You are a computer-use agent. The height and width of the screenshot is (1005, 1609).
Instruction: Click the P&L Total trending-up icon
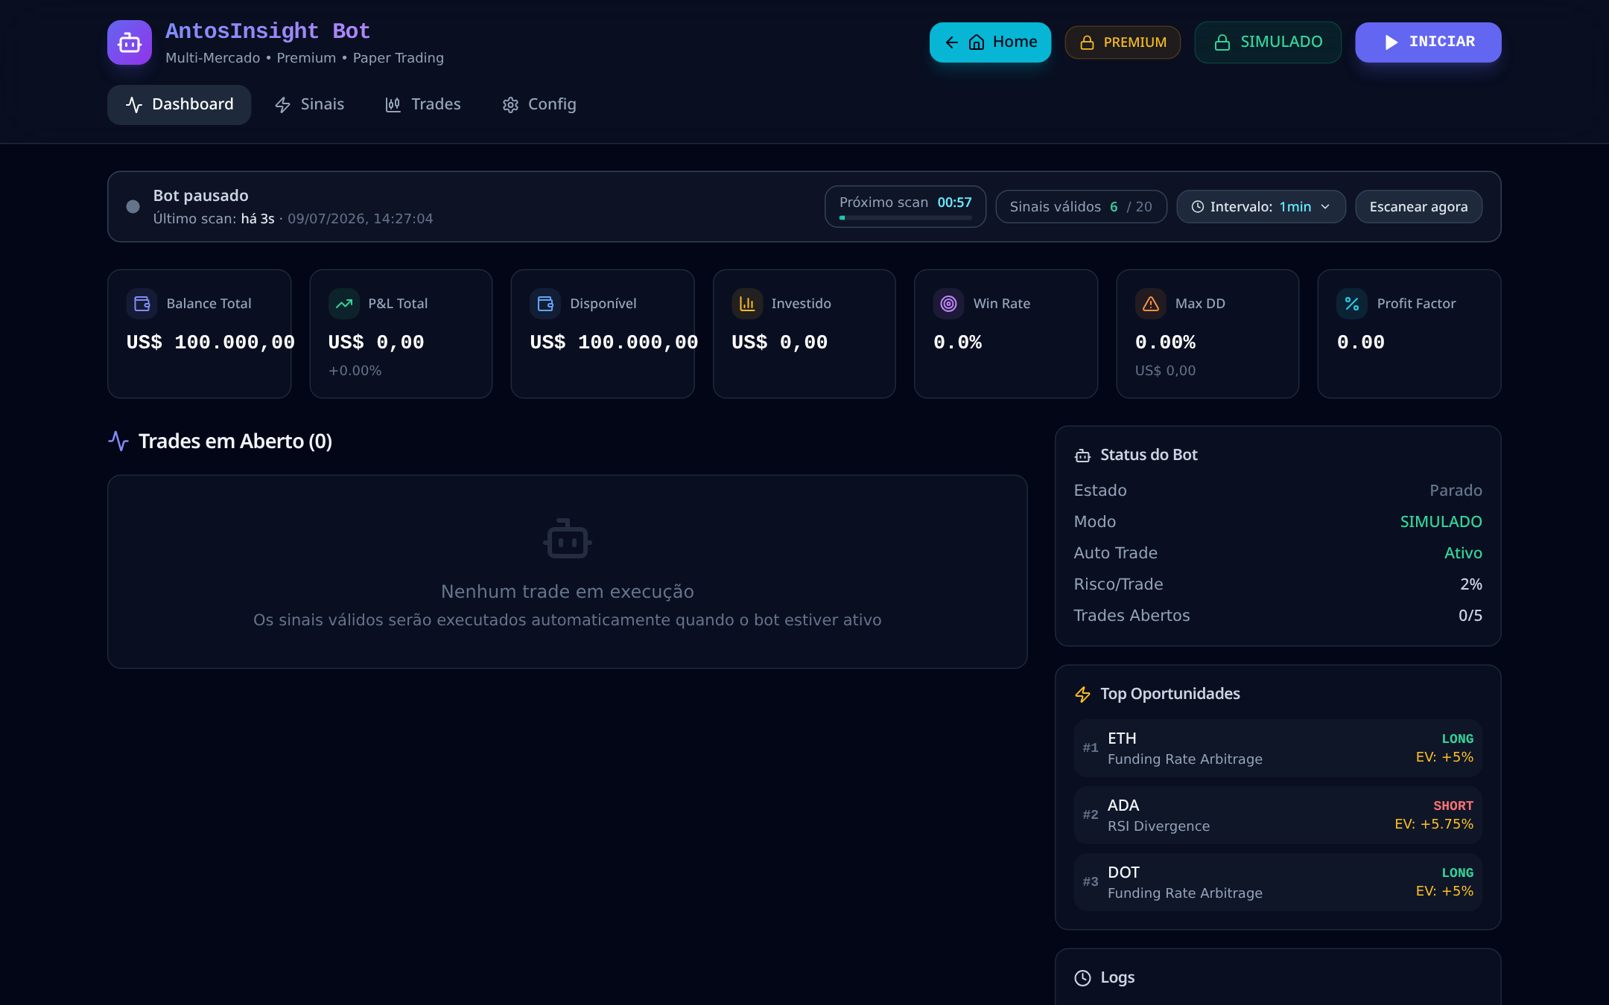coord(343,304)
